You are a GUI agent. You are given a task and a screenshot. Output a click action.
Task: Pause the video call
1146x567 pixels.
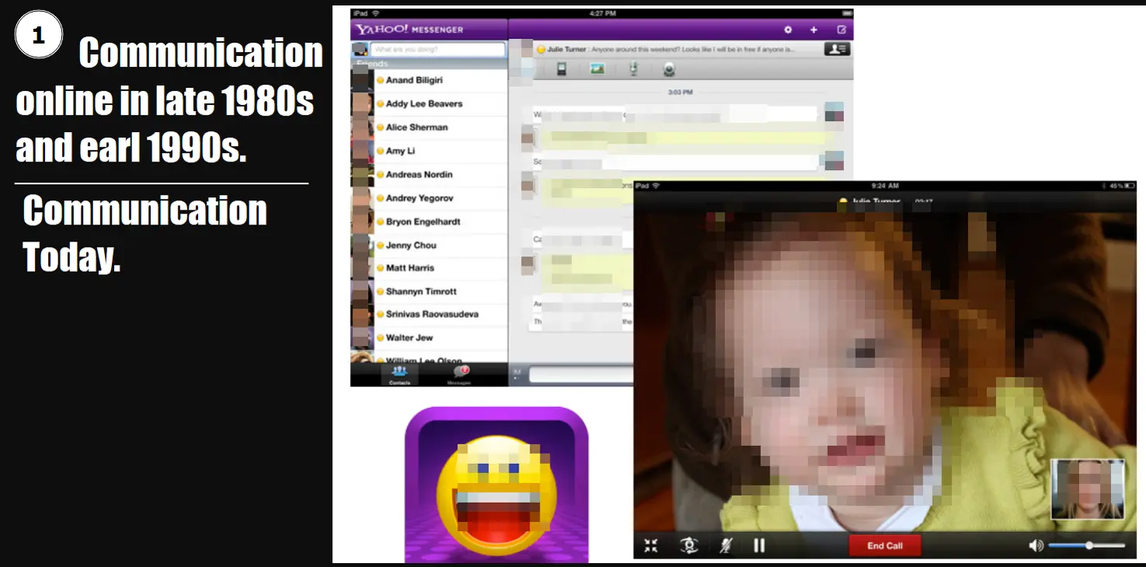tap(759, 545)
